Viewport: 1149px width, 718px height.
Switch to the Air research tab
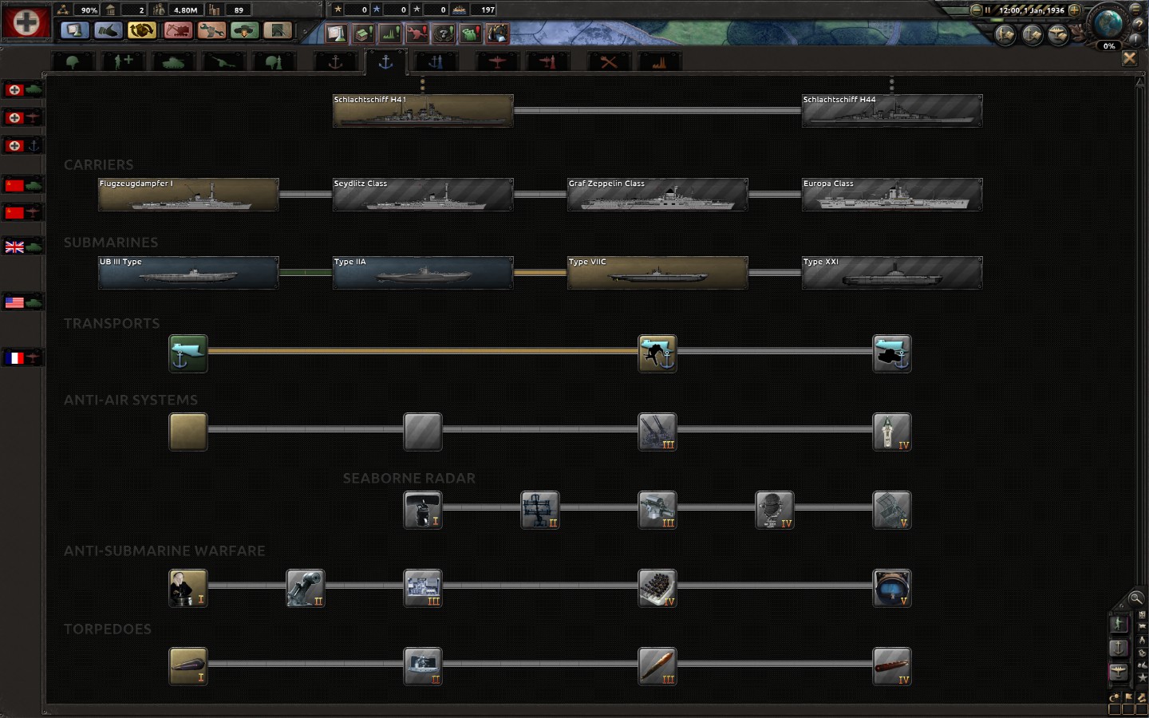(497, 61)
